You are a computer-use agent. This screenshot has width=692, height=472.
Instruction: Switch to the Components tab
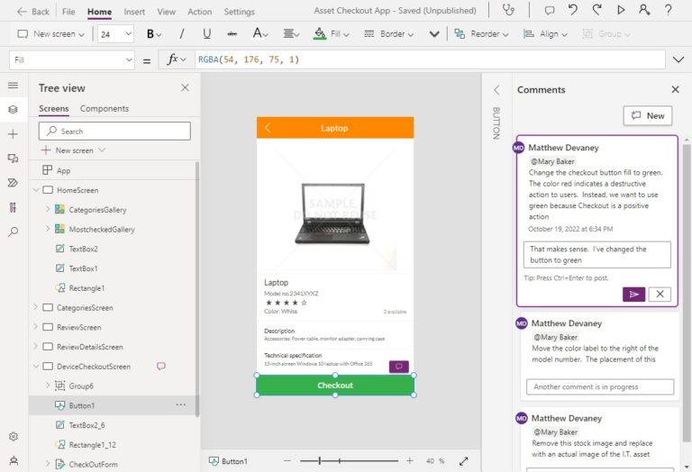105,108
